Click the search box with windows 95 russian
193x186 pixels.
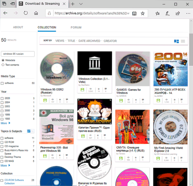[x=18, y=54]
